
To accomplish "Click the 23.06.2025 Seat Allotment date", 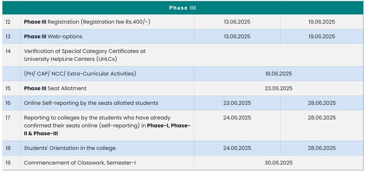I will [279, 88].
